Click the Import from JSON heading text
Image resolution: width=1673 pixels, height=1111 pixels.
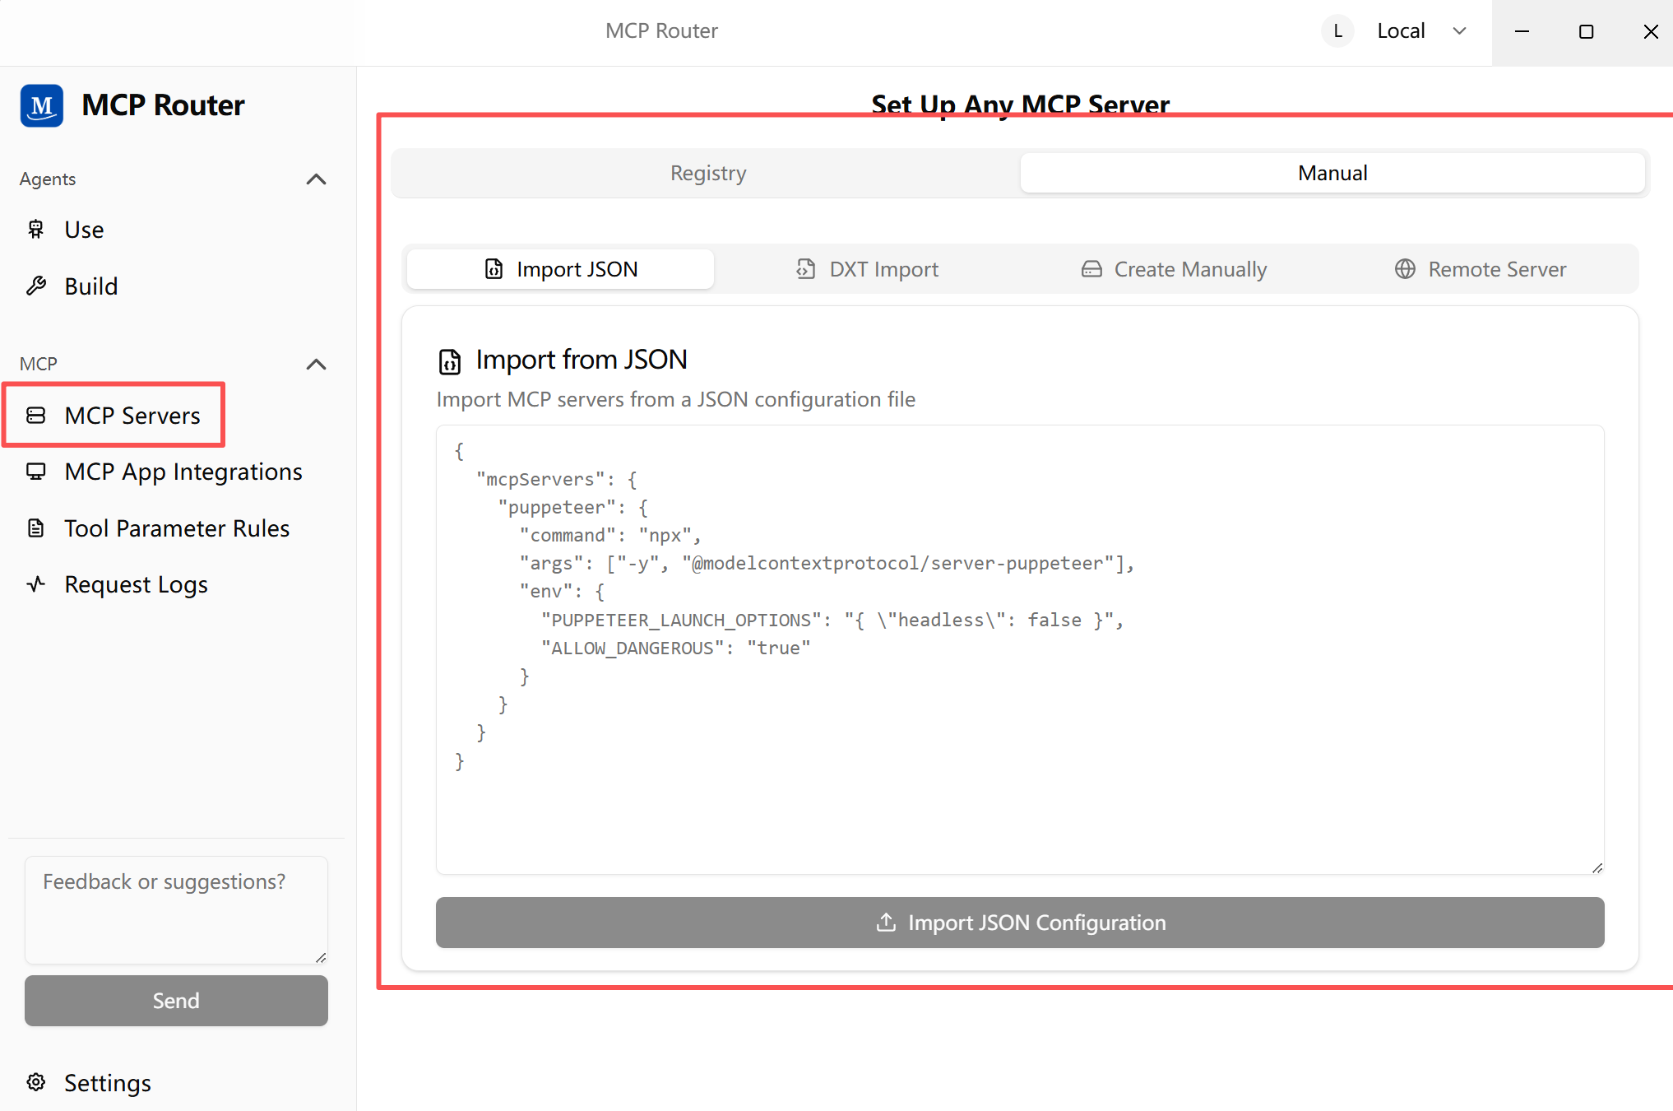582,360
